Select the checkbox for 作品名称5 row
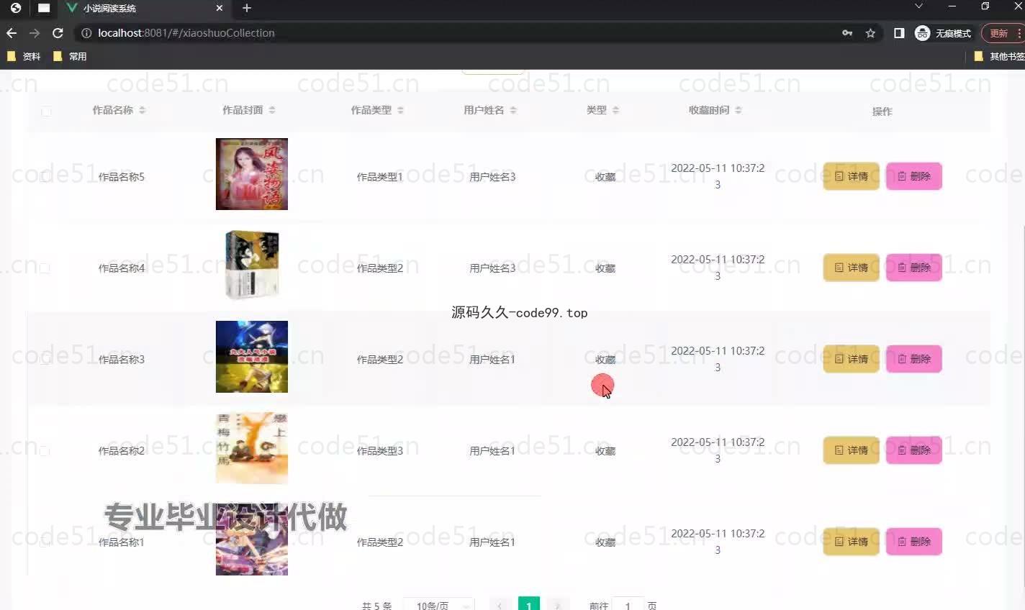The image size is (1025, 610). [45, 177]
